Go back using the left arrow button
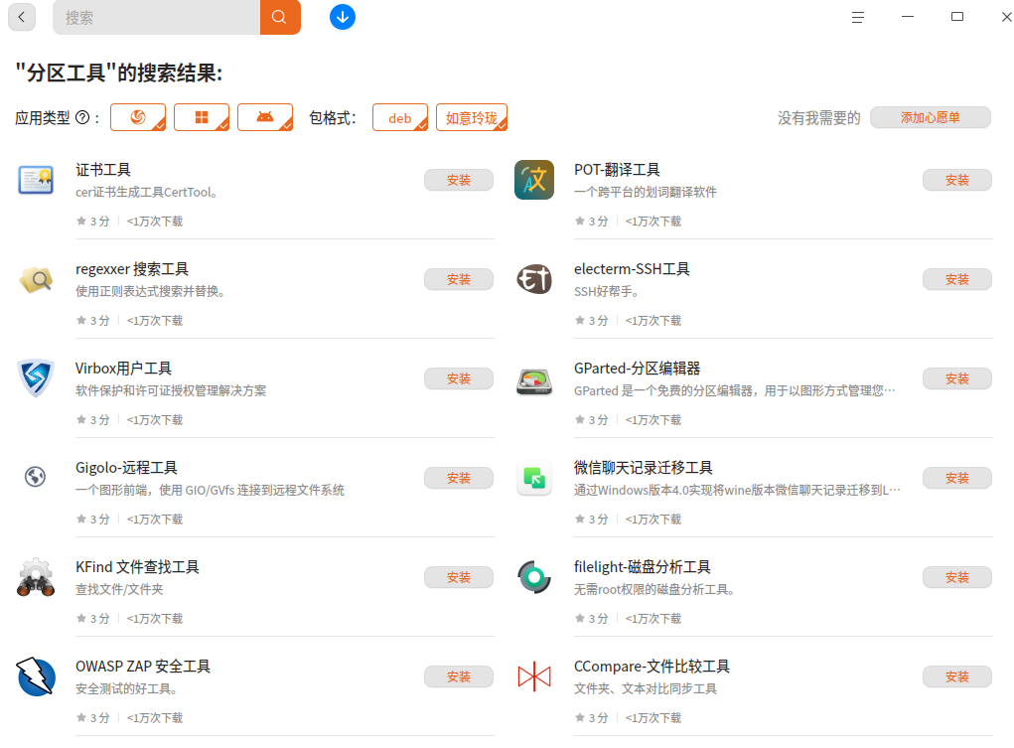1014x748 pixels. [21, 17]
